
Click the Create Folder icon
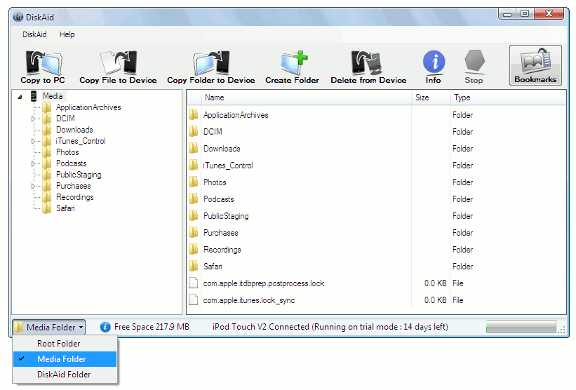click(x=294, y=63)
